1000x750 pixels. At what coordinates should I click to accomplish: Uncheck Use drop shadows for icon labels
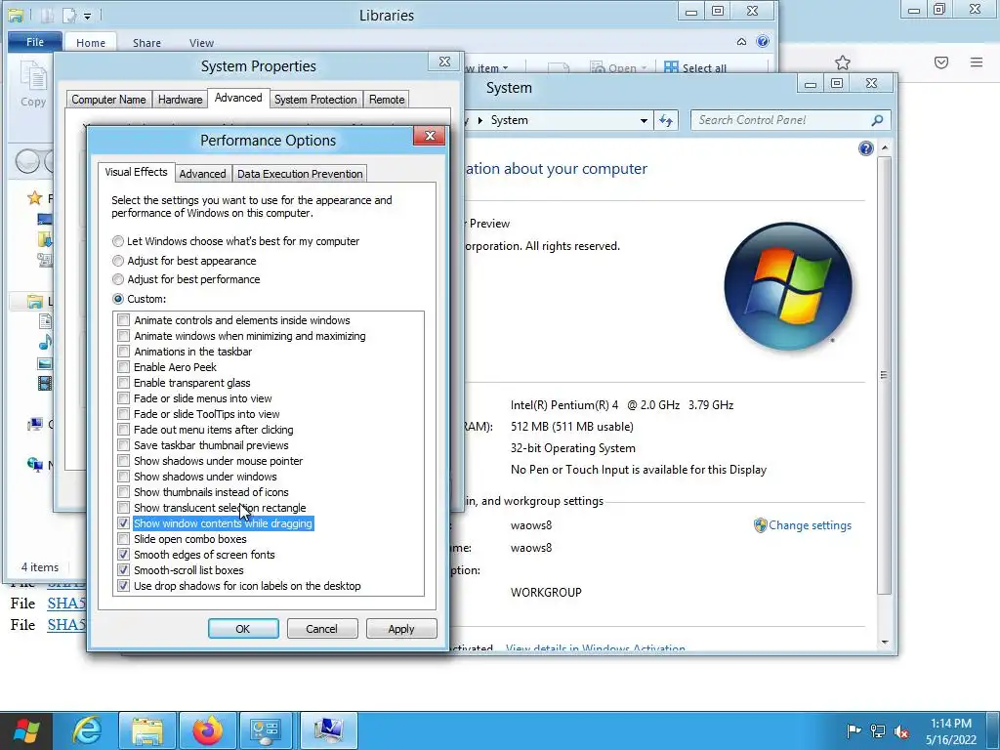tap(123, 586)
